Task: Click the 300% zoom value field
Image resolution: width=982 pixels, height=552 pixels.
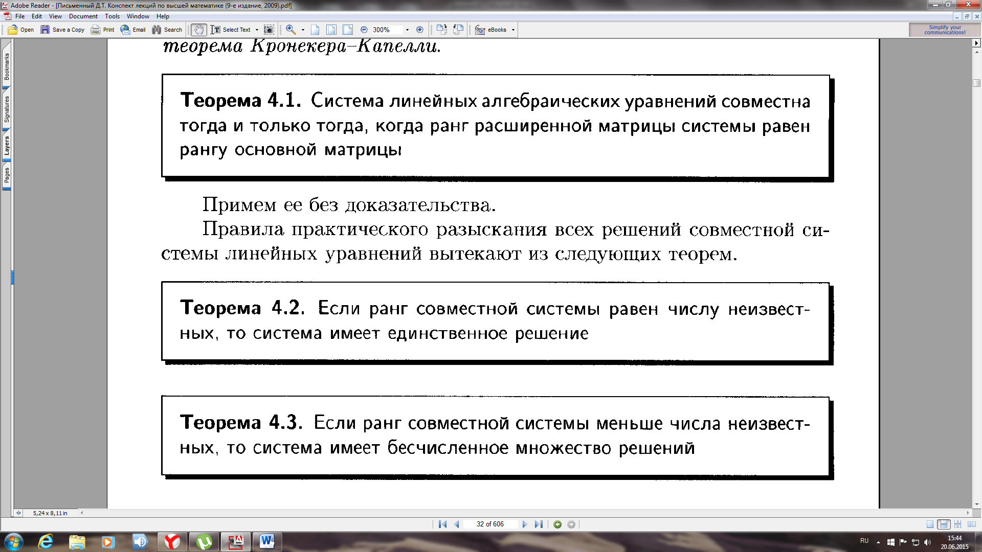Action: pyautogui.click(x=387, y=30)
